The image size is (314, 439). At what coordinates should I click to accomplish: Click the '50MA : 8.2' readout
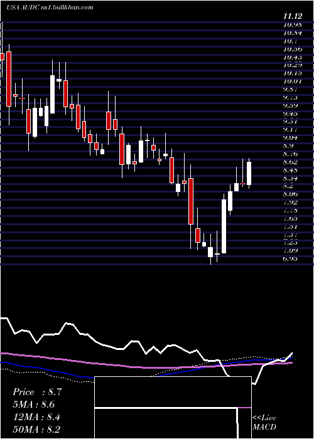click(36, 430)
